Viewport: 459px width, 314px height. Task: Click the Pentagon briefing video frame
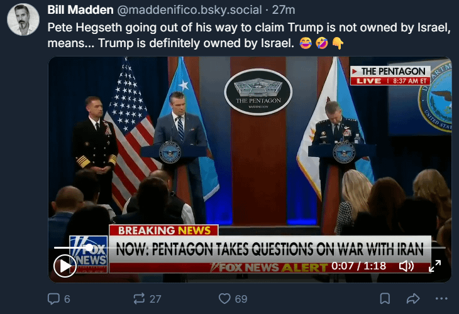[250, 170]
